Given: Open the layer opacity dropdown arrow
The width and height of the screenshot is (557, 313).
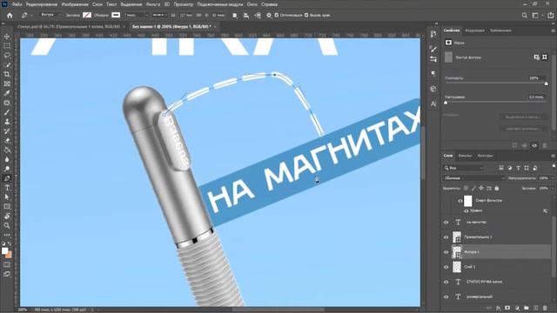Looking at the screenshot, I should [552, 178].
